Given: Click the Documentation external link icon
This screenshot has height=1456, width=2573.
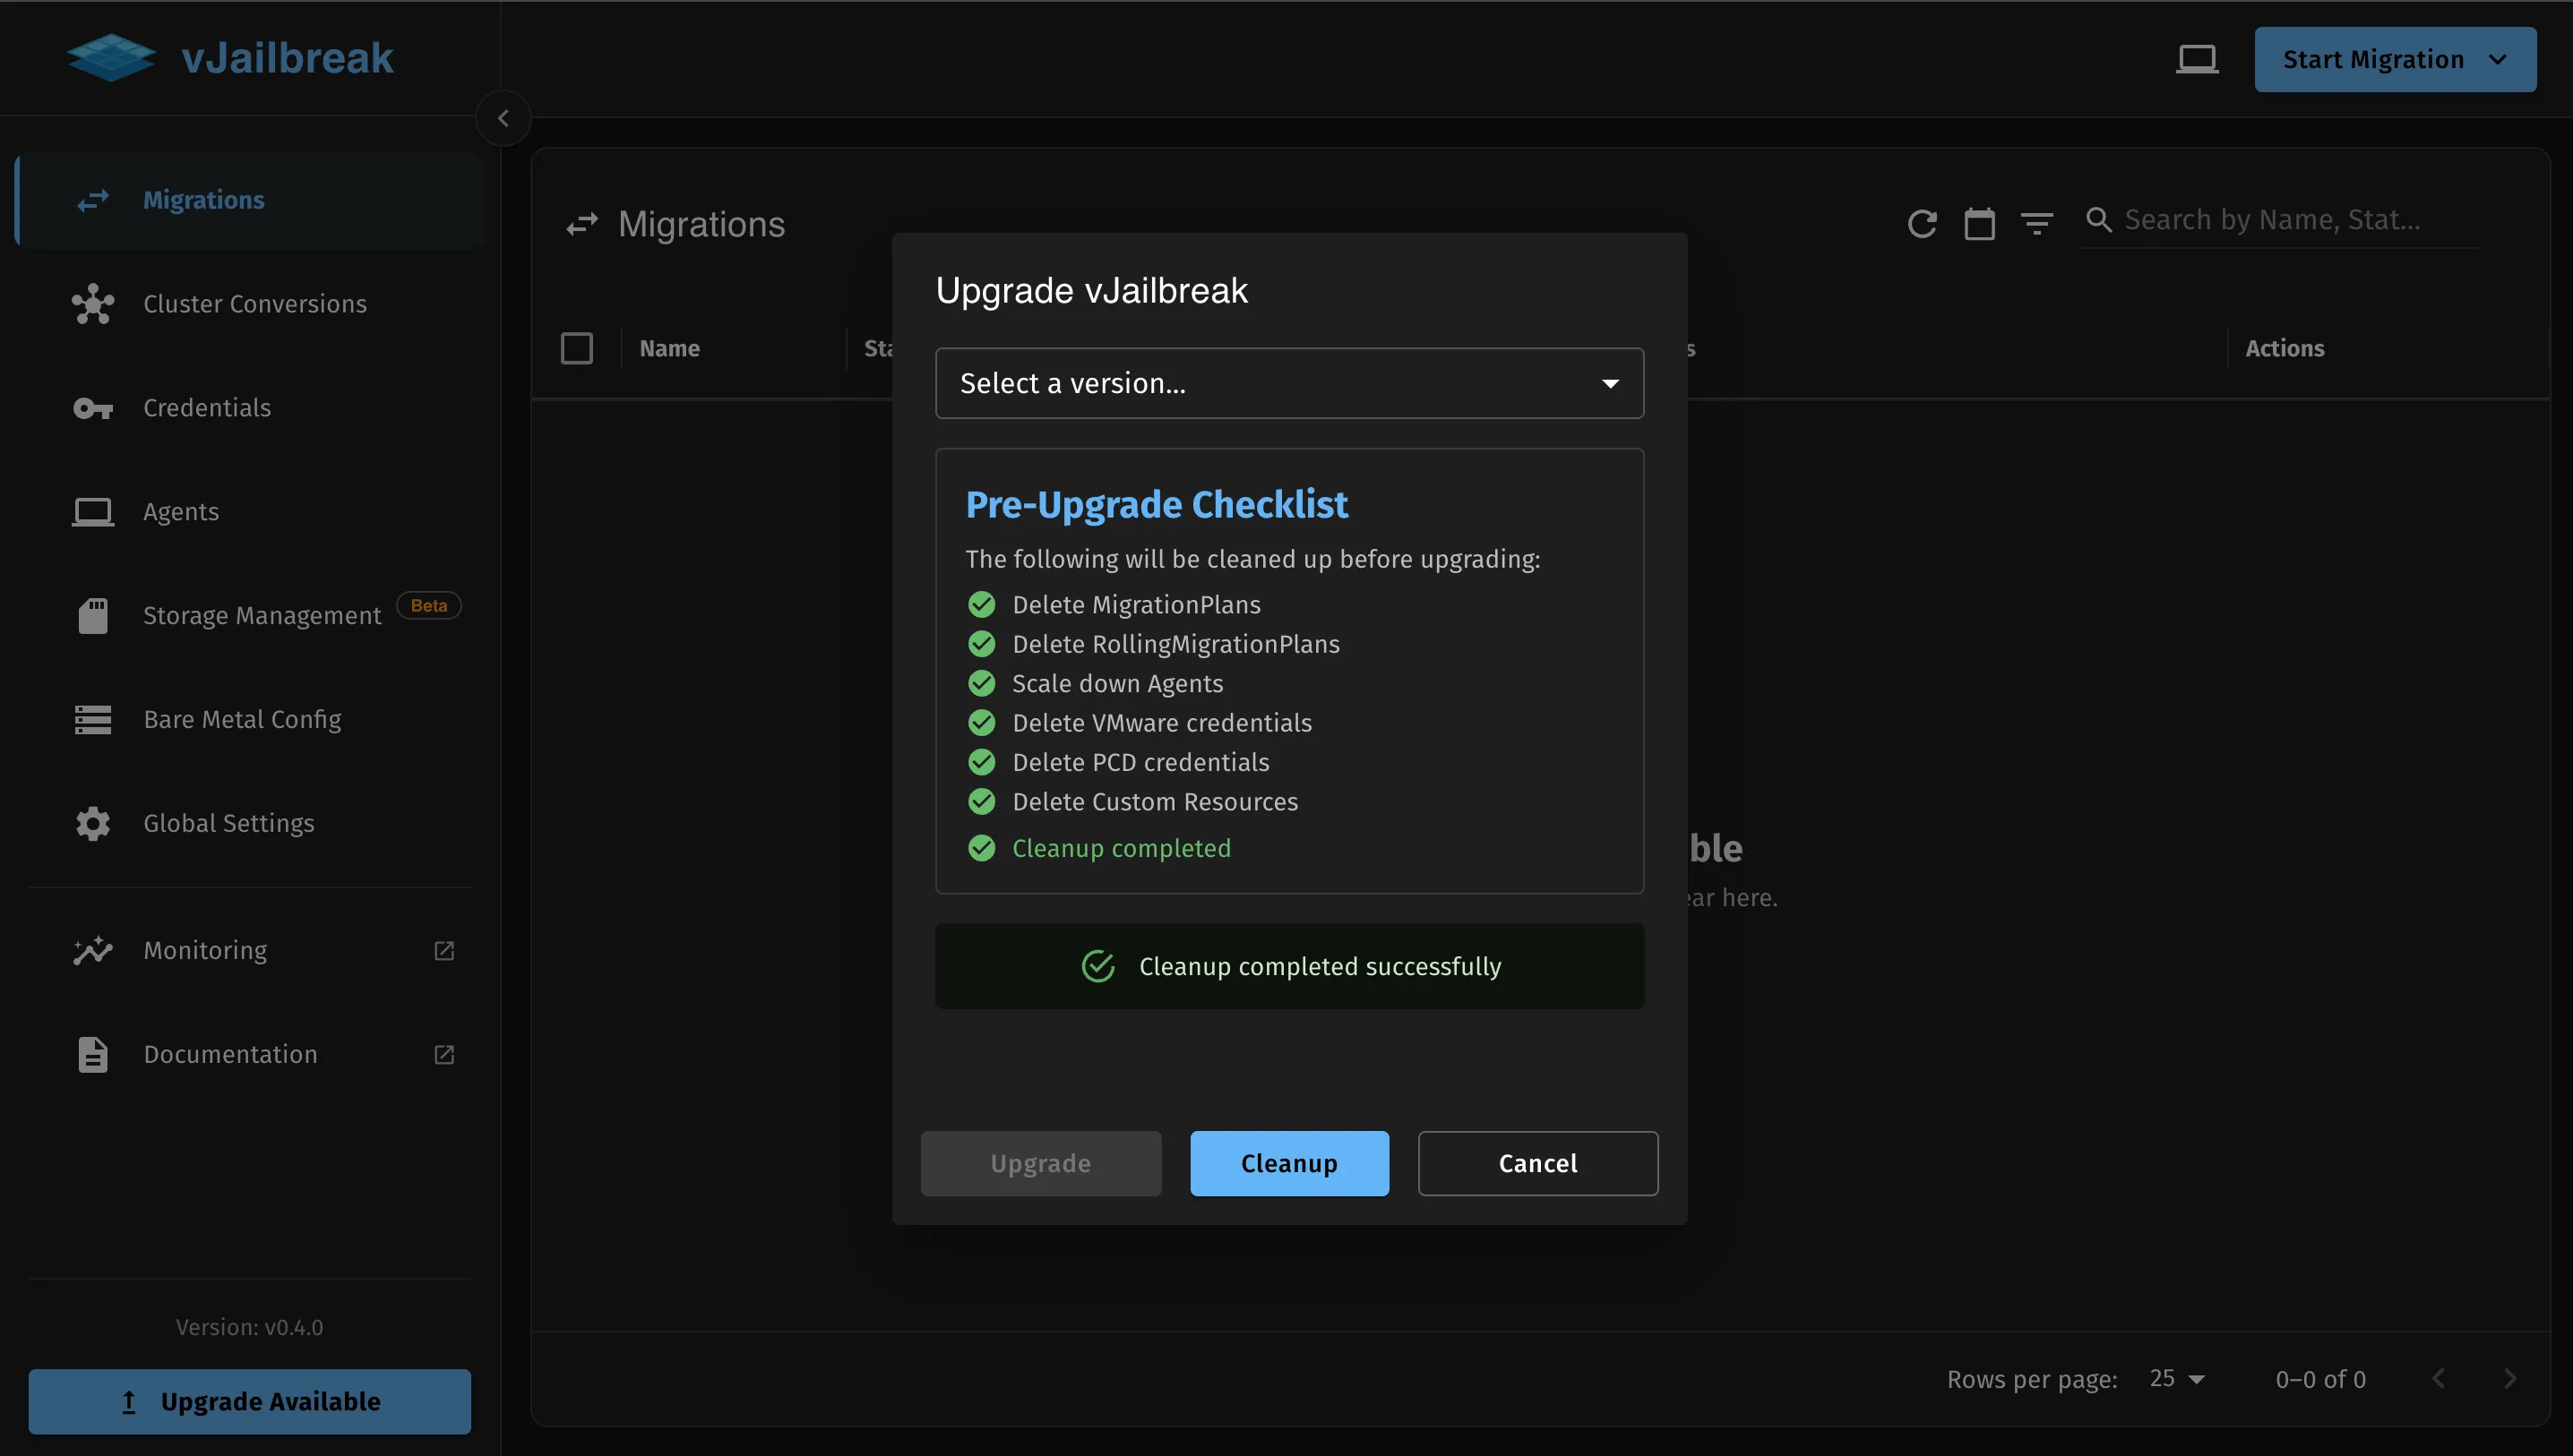Looking at the screenshot, I should [444, 1054].
